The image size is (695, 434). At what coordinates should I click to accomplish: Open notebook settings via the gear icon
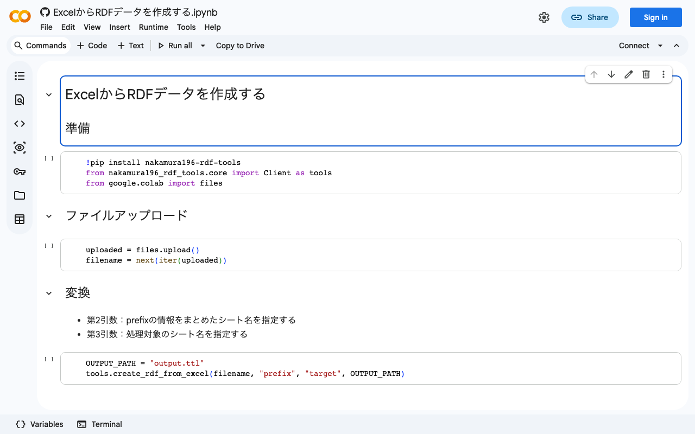click(544, 17)
